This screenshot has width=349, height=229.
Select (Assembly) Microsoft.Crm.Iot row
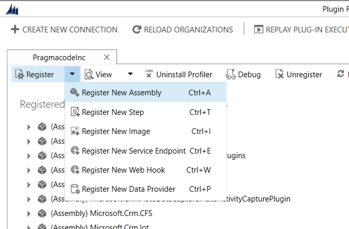tap(100, 227)
